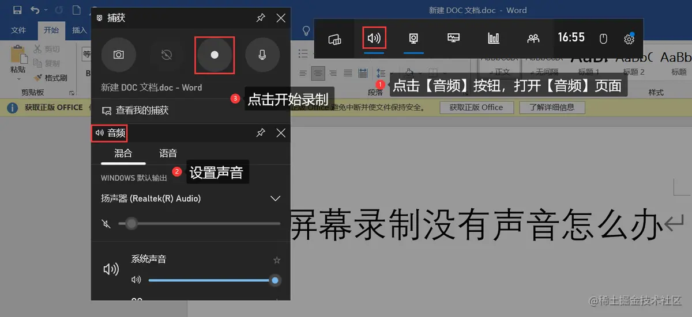Toggle mouse click-through in Game Bar
This screenshot has width=692, height=317.
(604, 39)
